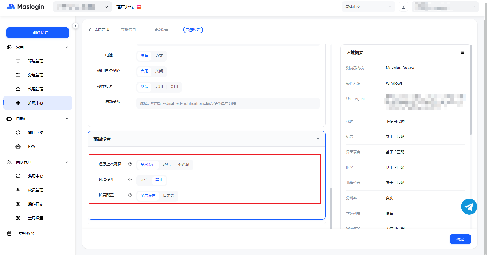Click the 环境概要 panel collapse icon

(462, 52)
